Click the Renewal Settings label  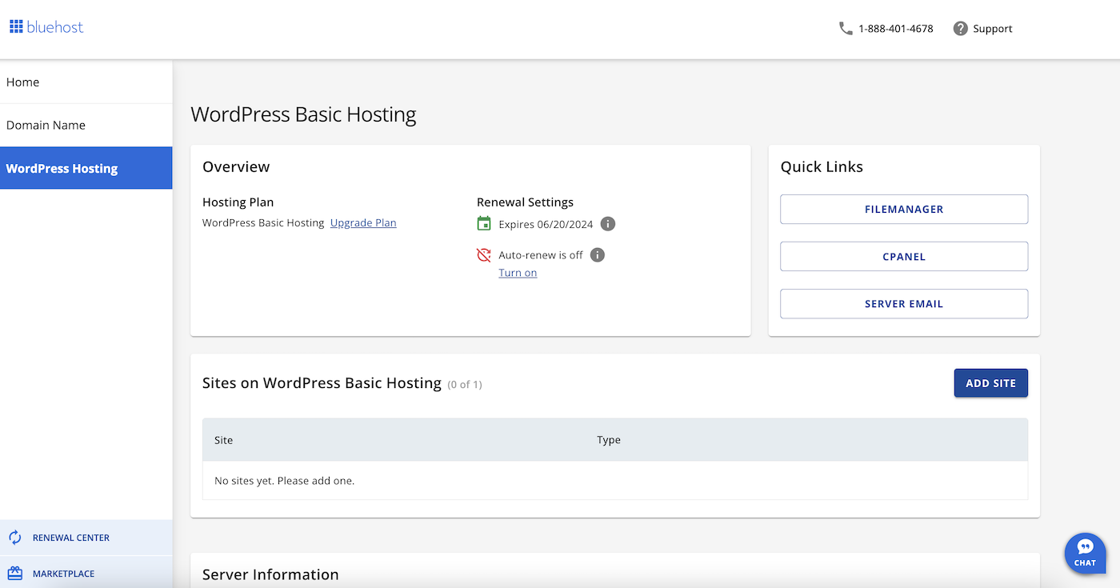pos(525,202)
